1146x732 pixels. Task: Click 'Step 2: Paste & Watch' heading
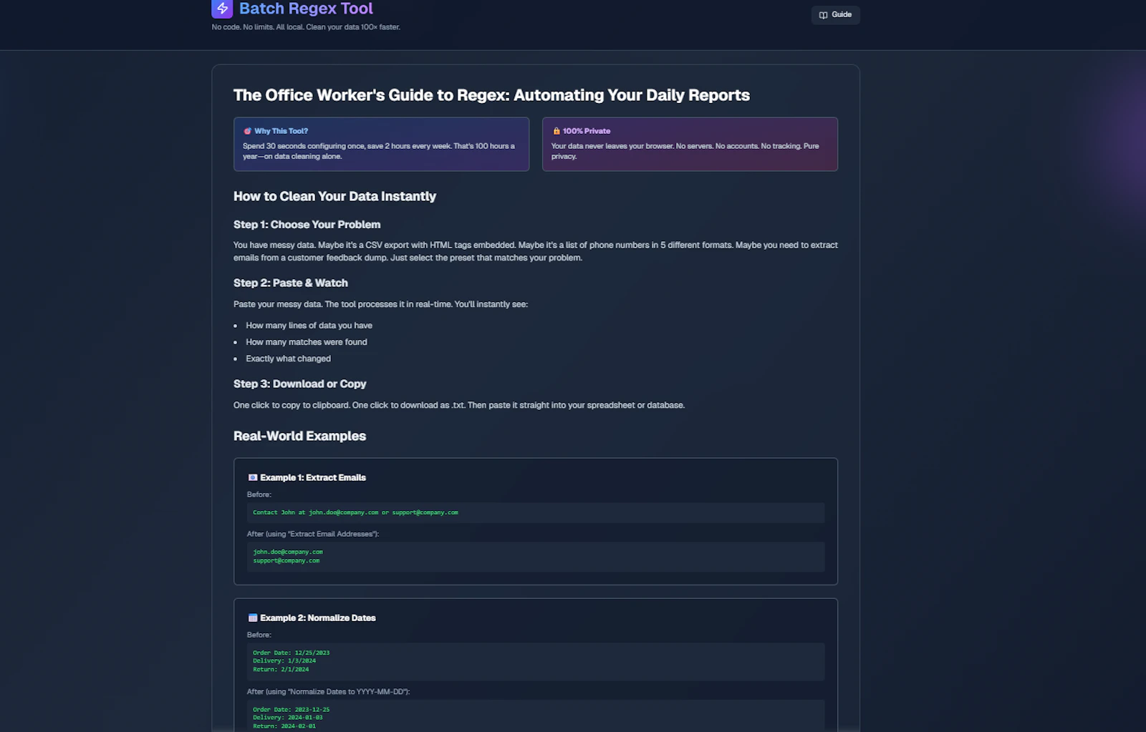click(x=291, y=283)
